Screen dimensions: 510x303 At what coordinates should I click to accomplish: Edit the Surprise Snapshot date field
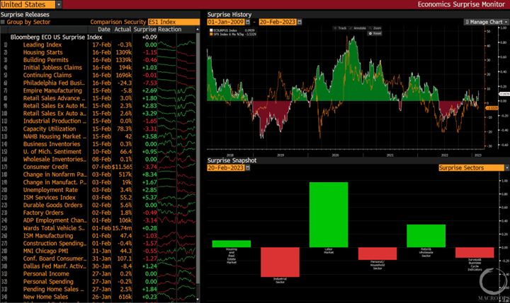226,167
